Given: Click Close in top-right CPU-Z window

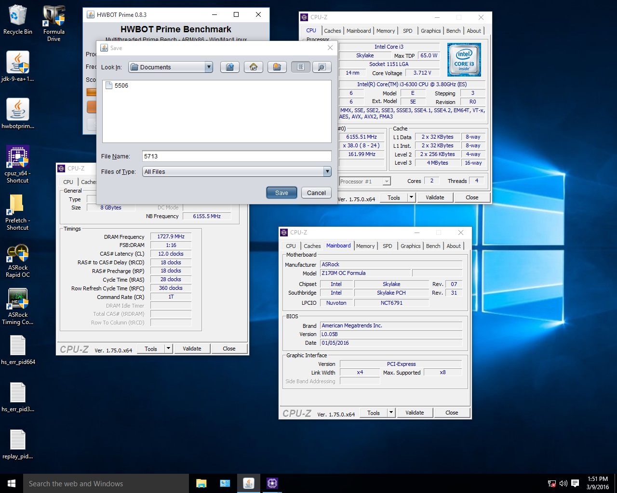Looking at the screenshot, I should [472, 197].
